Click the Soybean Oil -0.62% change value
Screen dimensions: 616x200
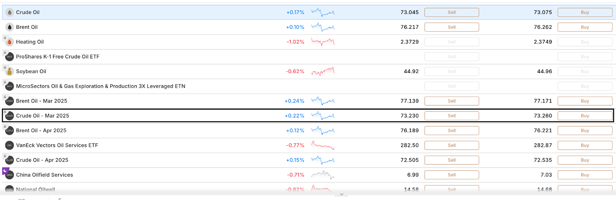tap(295, 71)
